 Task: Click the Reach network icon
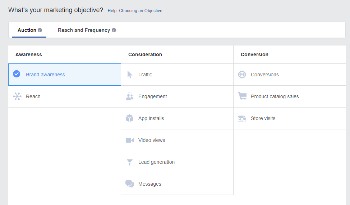point(17,96)
